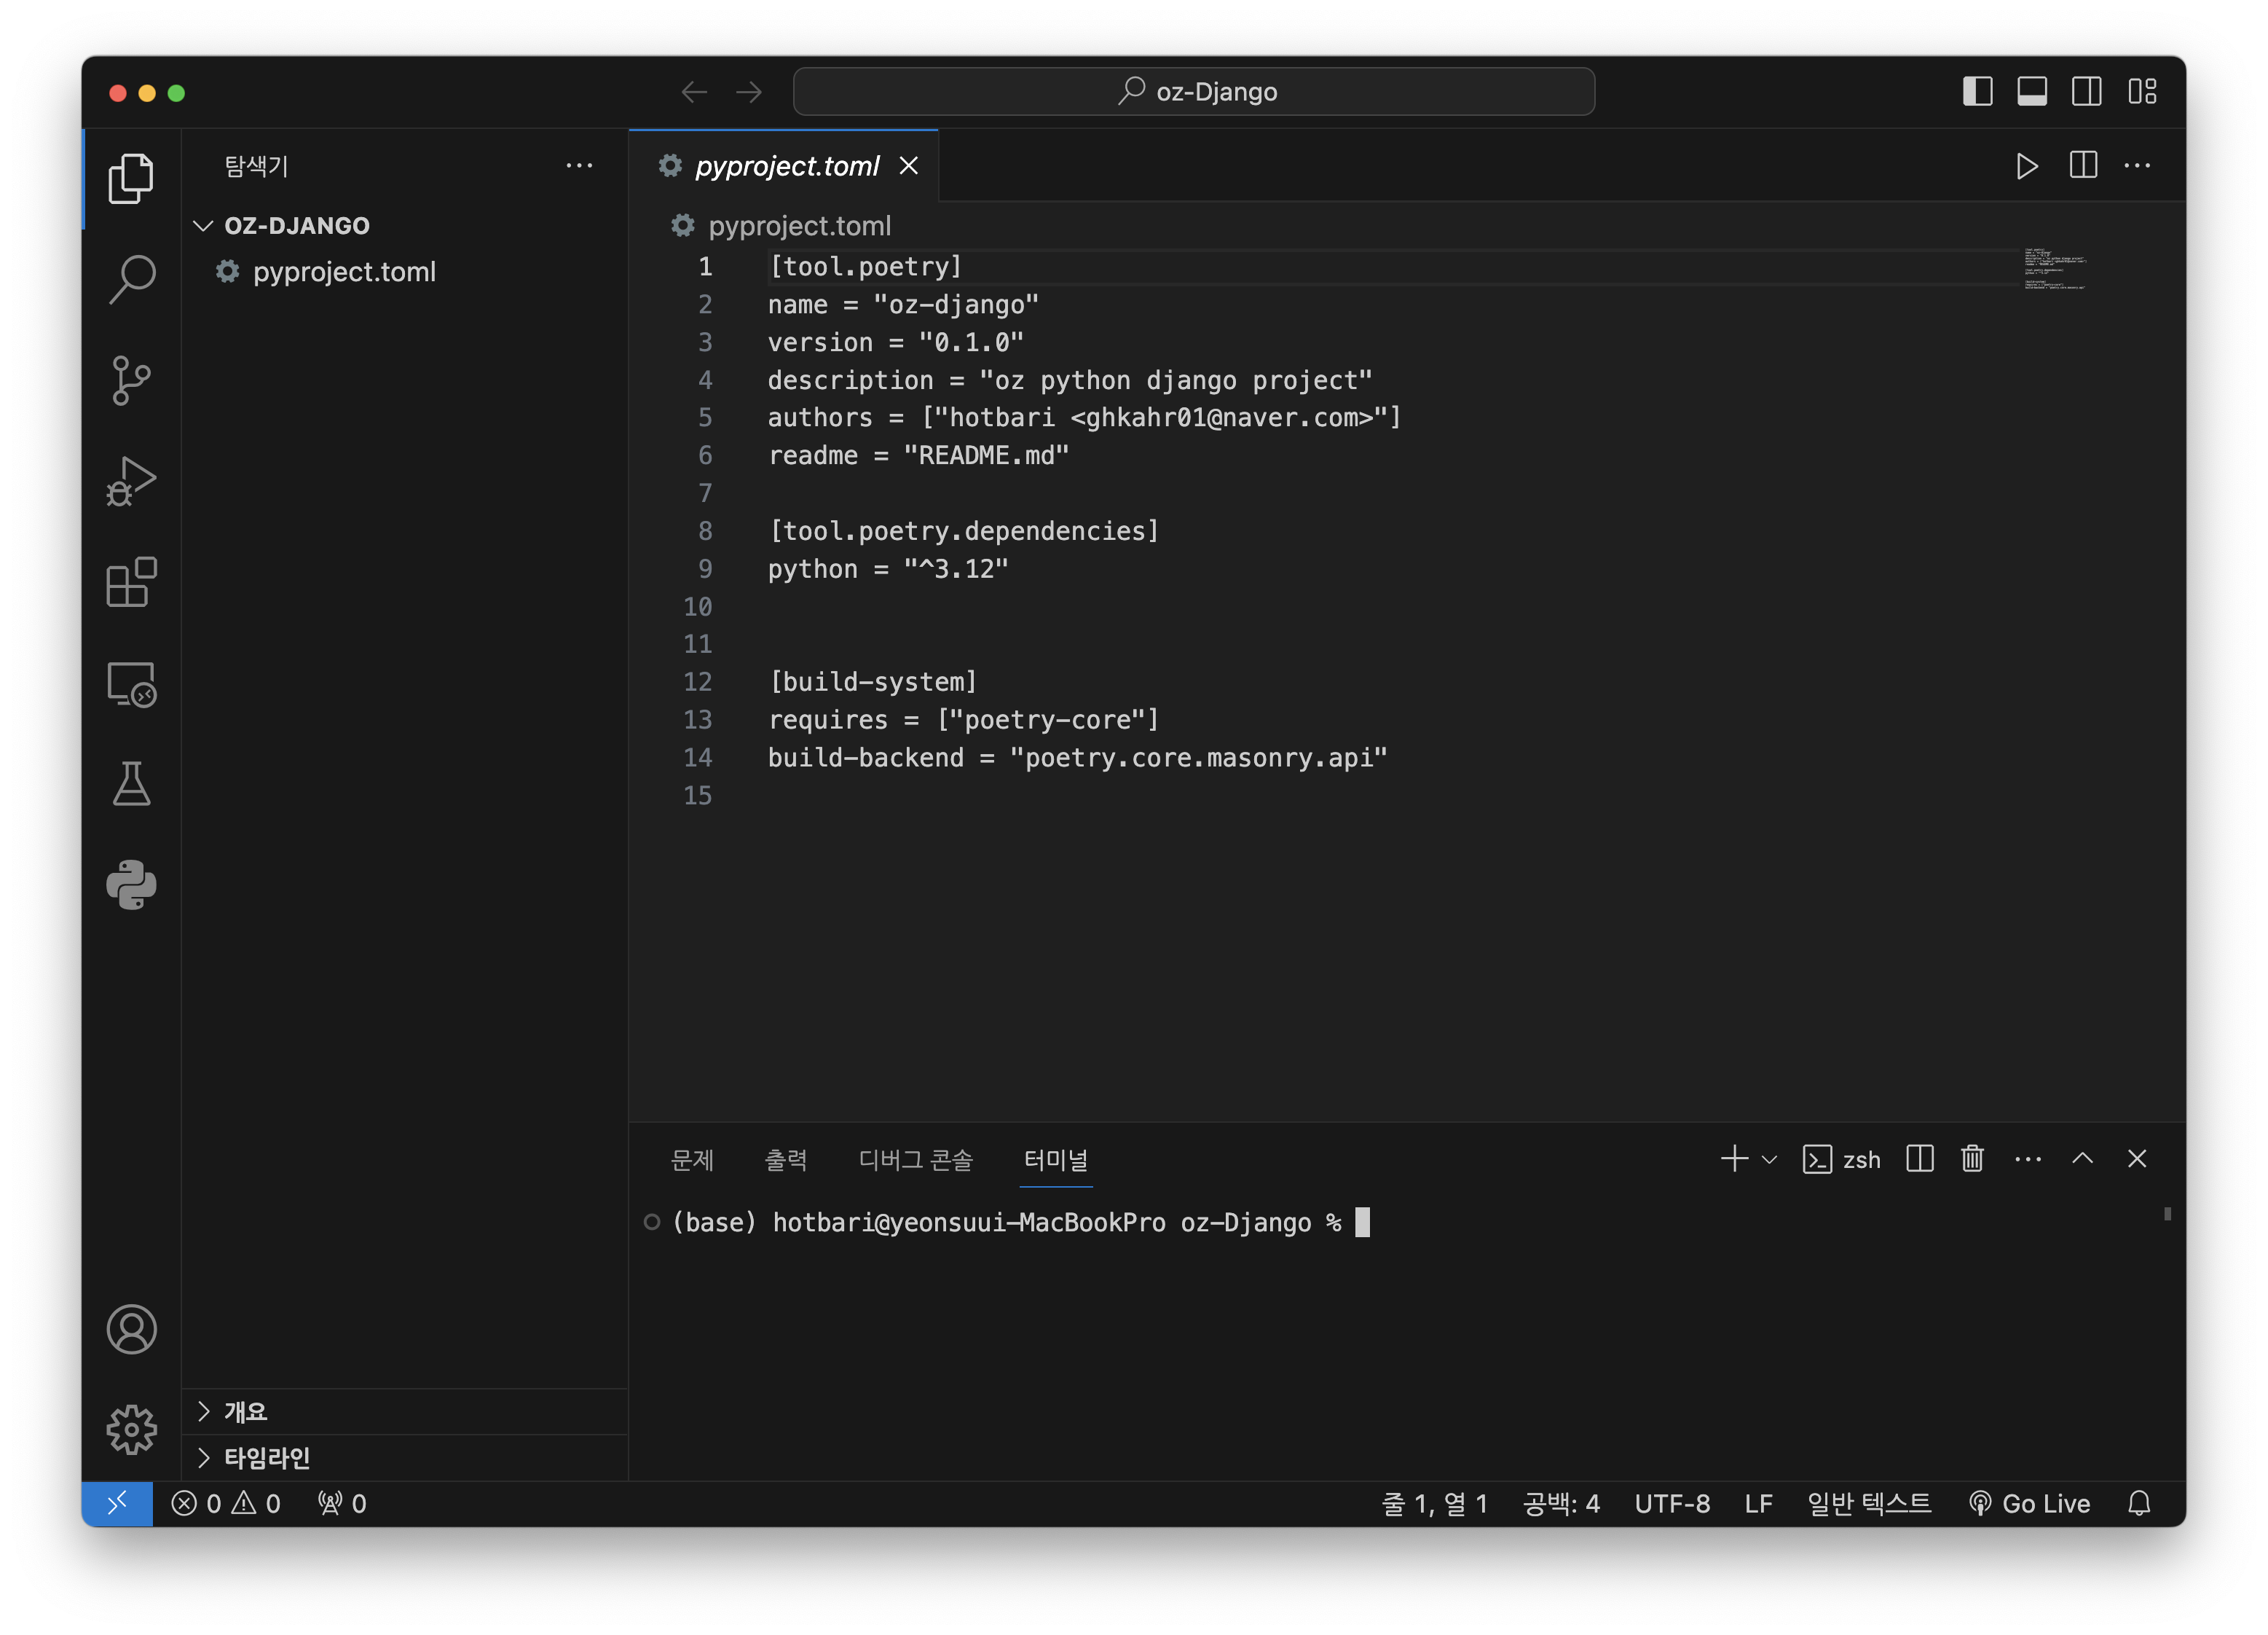Run the file with the play icon
This screenshot has height=1635, width=2268.
pyautogui.click(x=2026, y=165)
